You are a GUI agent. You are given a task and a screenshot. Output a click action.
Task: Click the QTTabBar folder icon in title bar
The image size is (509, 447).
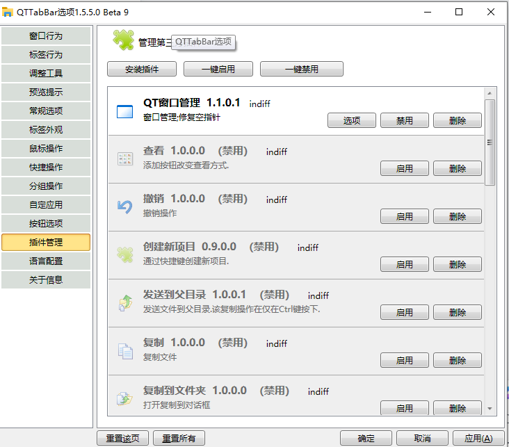(x=7, y=12)
